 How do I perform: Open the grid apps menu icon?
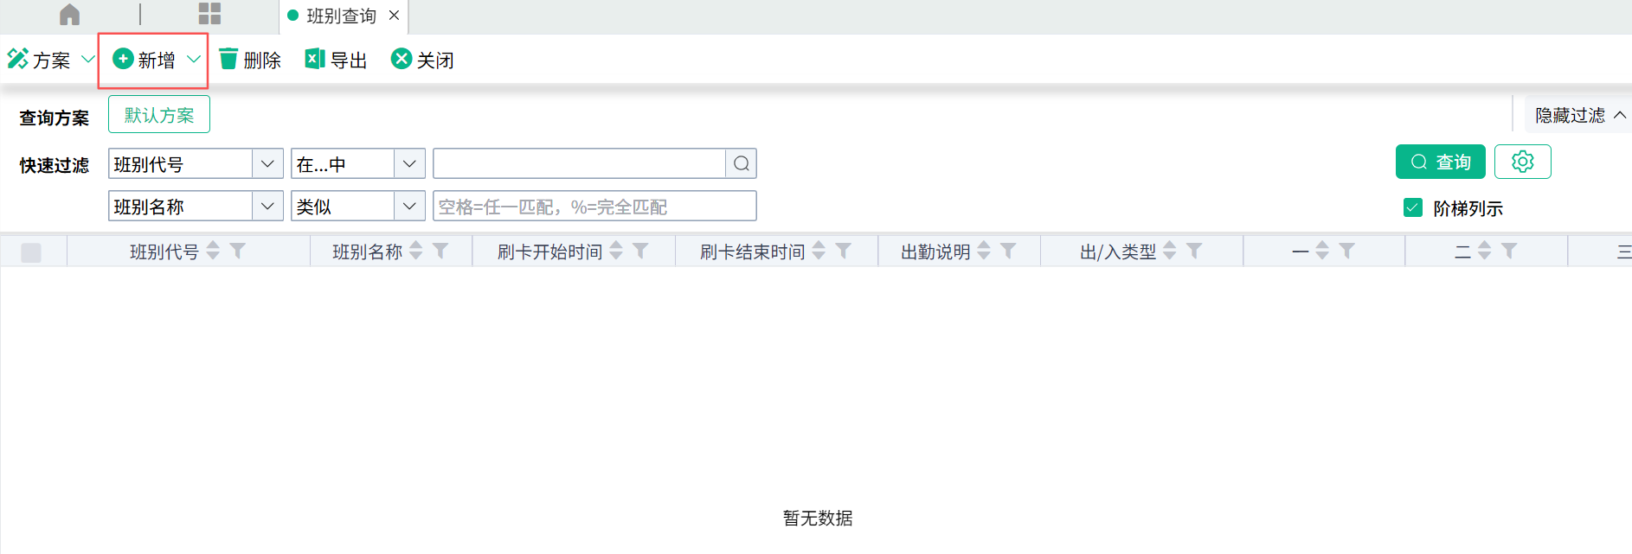pyautogui.click(x=209, y=14)
